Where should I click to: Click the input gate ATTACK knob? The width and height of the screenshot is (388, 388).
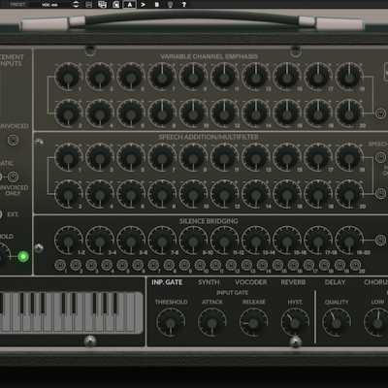211,322
